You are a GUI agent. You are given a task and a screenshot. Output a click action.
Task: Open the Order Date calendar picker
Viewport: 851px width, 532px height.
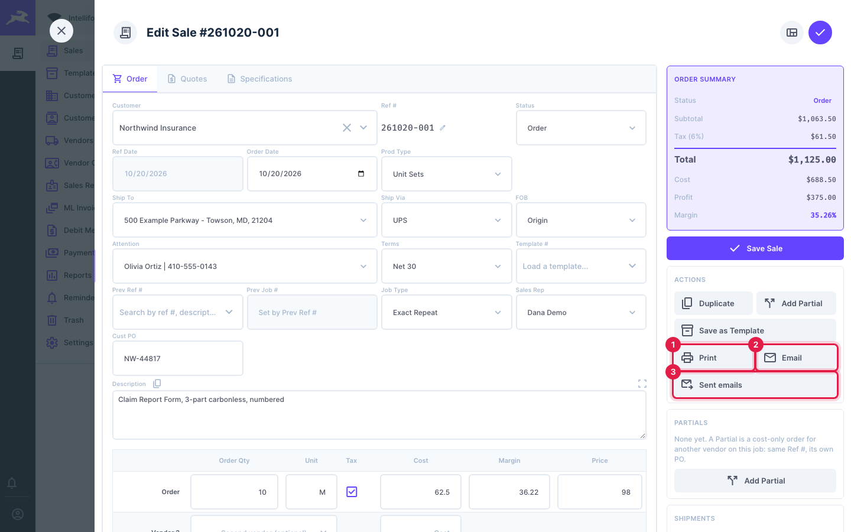pos(361,174)
